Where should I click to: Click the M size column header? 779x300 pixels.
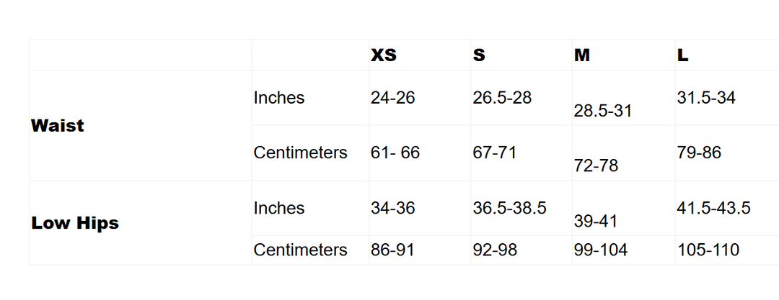(x=582, y=55)
